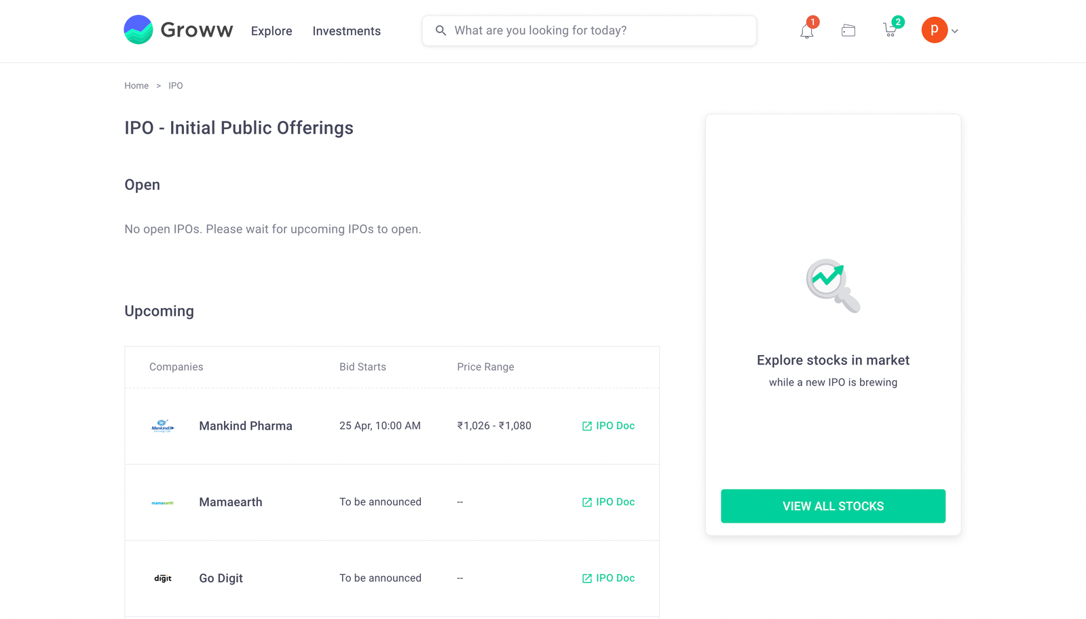Click the magnifier chart illustration
Viewport: 1086px width, 619px height.
(x=833, y=285)
